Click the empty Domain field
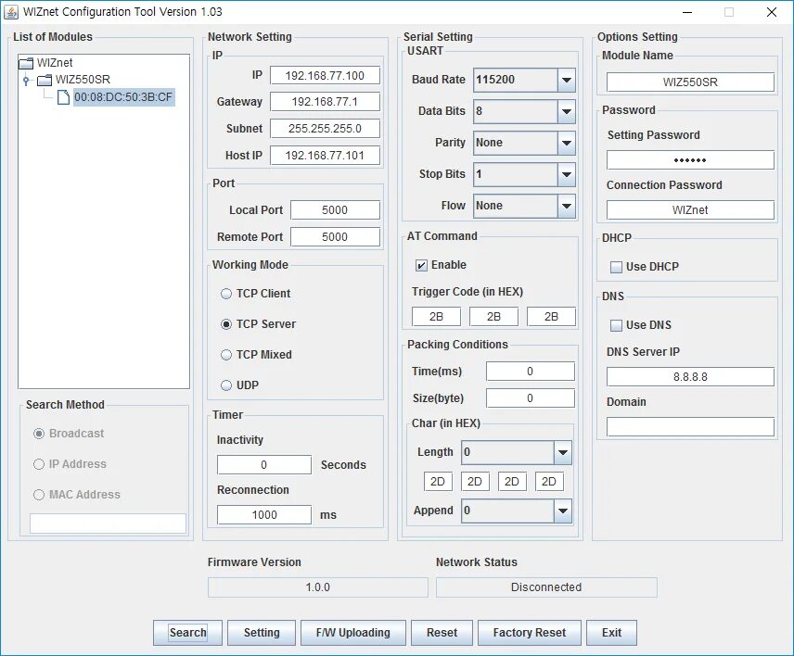Image resolution: width=794 pixels, height=656 pixels. click(690, 427)
